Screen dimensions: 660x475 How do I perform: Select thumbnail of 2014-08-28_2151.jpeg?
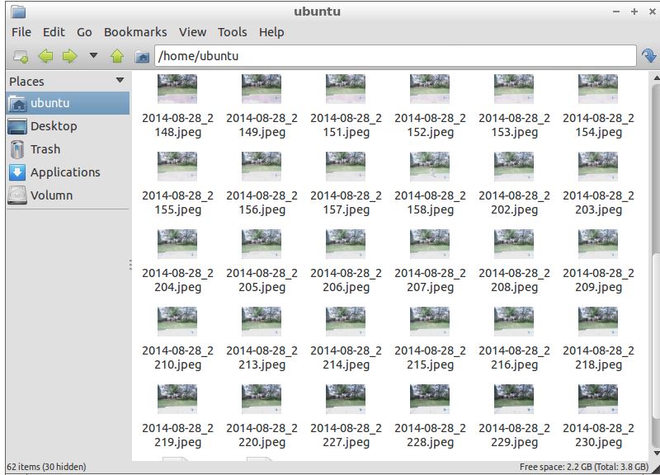(346, 89)
